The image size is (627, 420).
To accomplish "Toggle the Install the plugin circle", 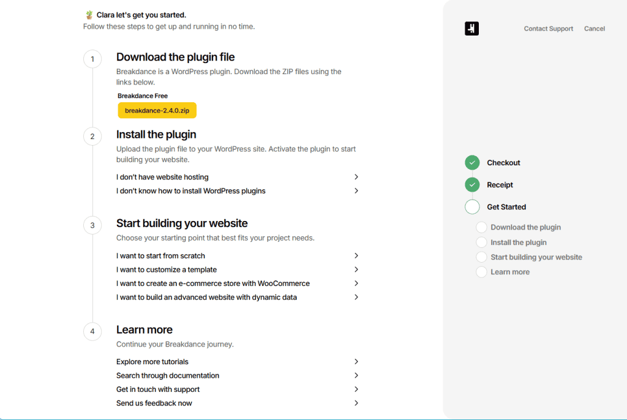I will click(x=481, y=242).
